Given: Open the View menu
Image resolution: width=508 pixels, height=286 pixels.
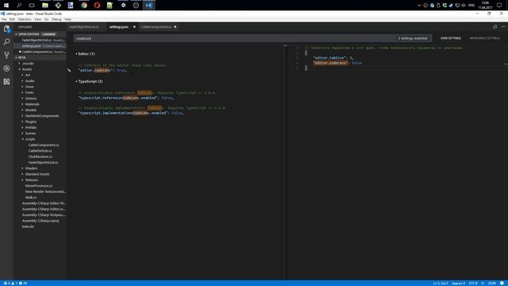Looking at the screenshot, I should [37, 19].
